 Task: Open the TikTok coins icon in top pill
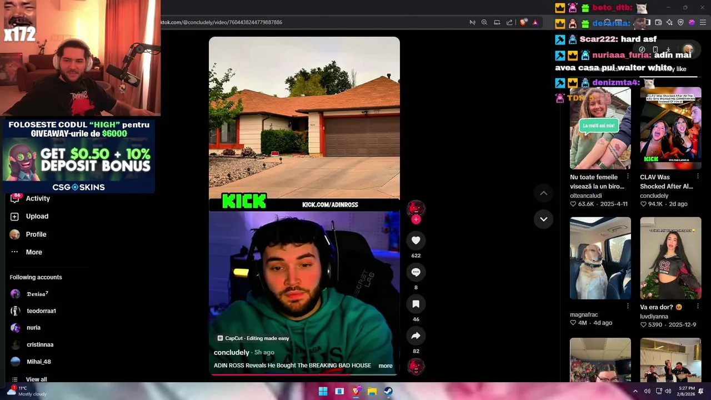[642, 49]
